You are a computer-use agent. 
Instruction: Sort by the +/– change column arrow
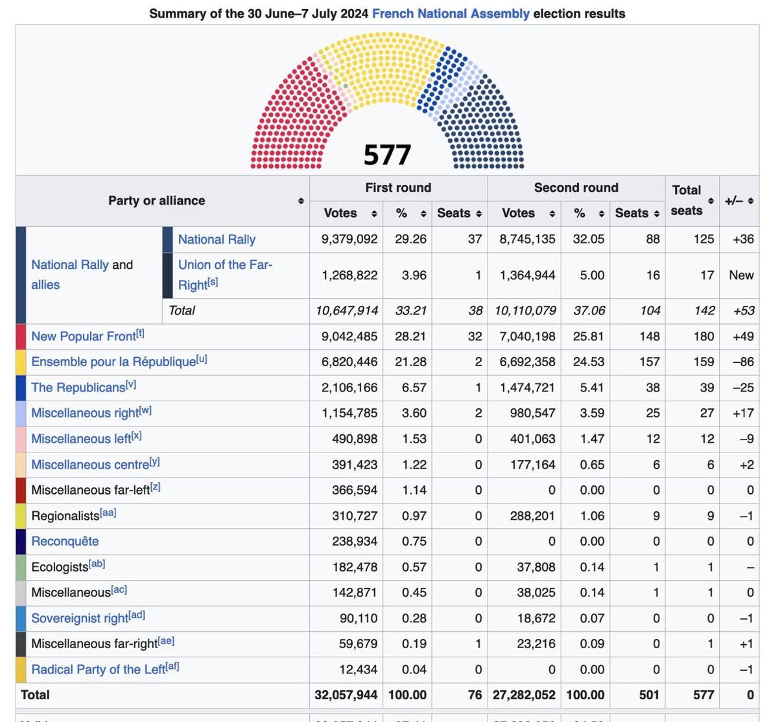(750, 201)
